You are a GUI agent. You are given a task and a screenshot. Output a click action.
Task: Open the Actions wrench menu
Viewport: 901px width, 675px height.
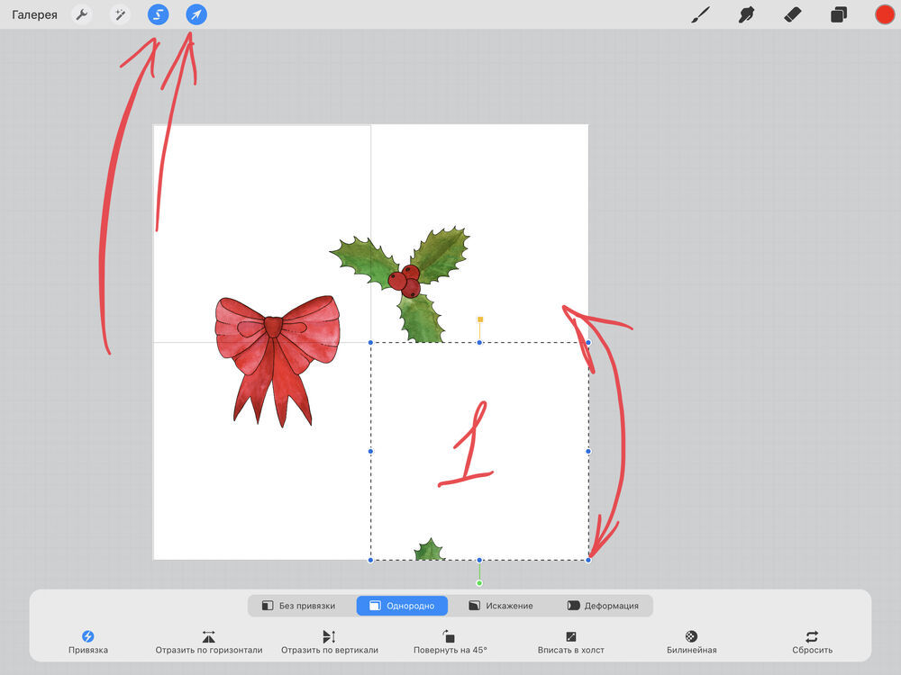coord(82,15)
